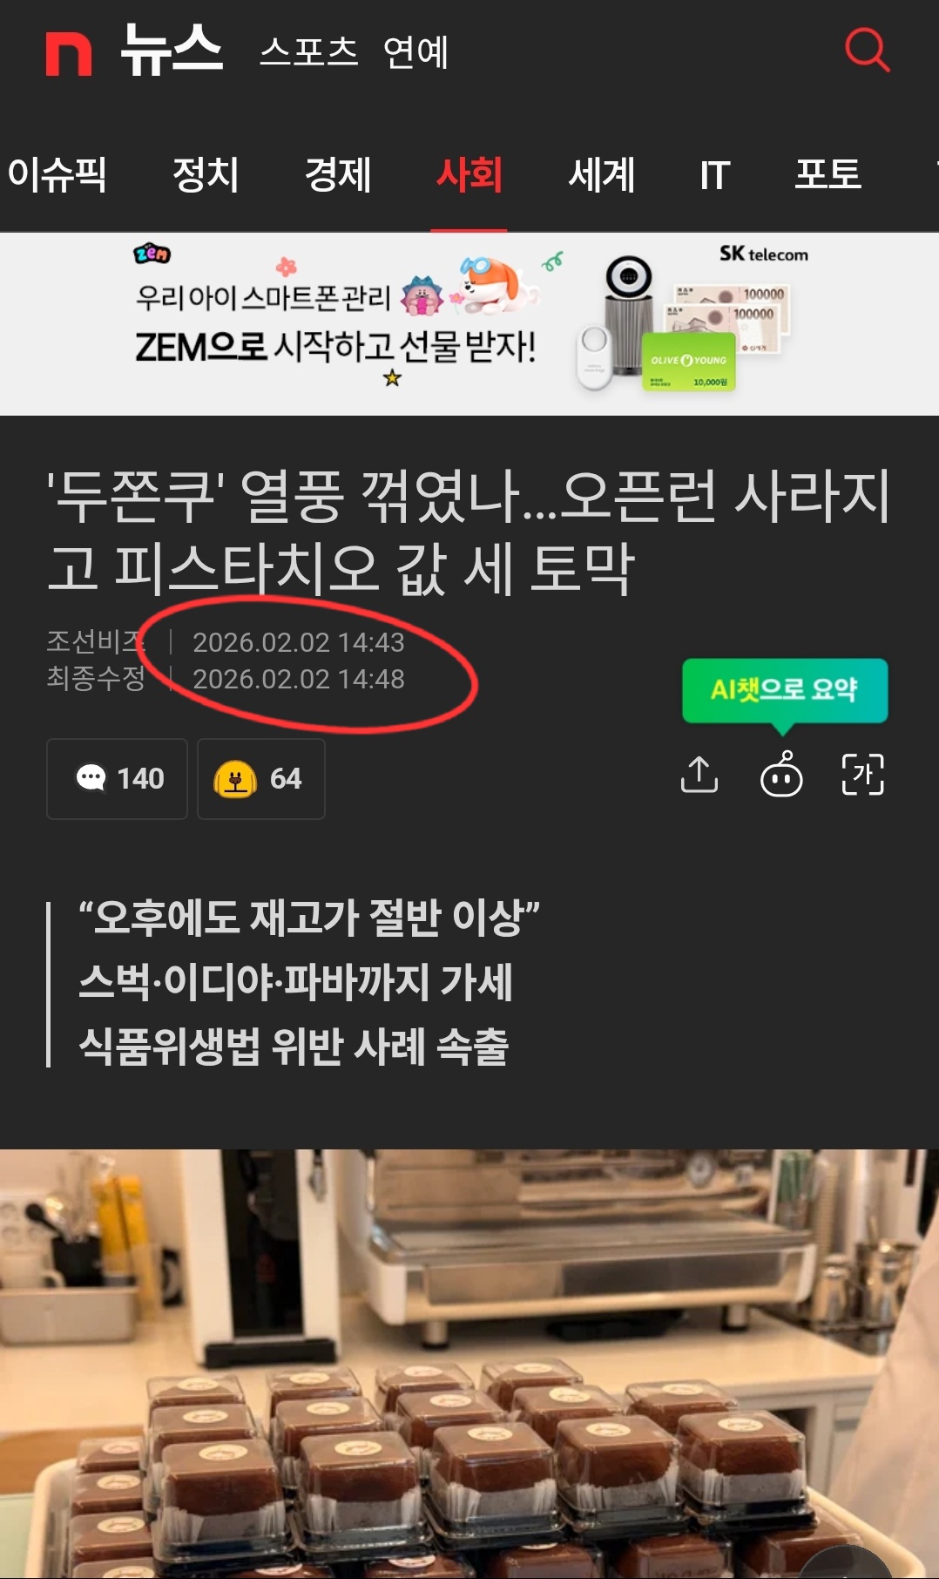939x1579 pixels.
Task: Go to the 뉴스 home title
Action: [x=172, y=51]
